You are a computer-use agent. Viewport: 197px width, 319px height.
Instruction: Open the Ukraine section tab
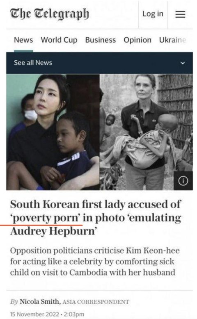point(172,40)
